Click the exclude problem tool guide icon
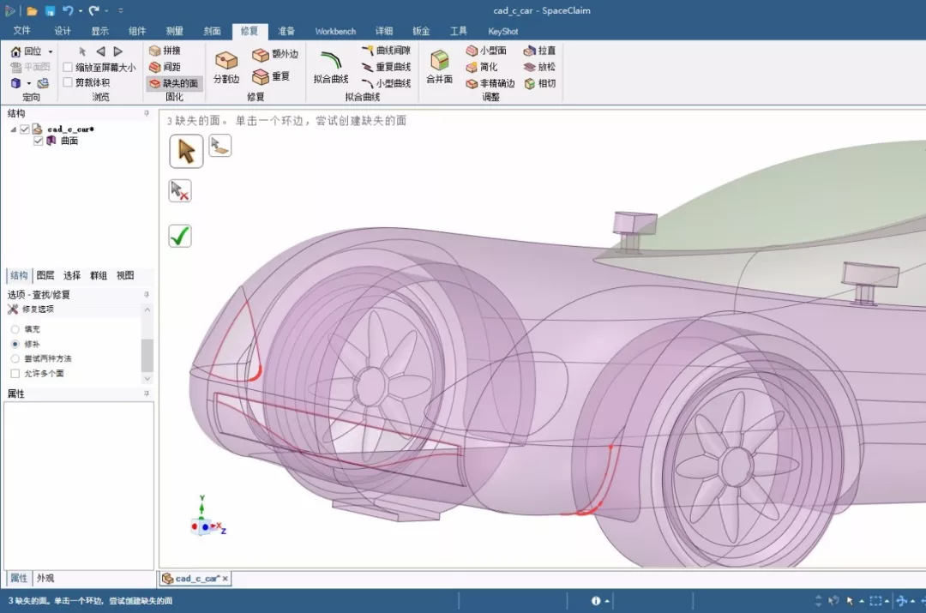 pos(180,190)
